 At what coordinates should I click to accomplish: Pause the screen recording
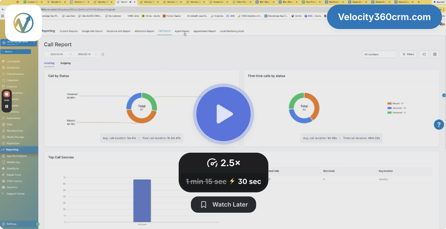7,106
